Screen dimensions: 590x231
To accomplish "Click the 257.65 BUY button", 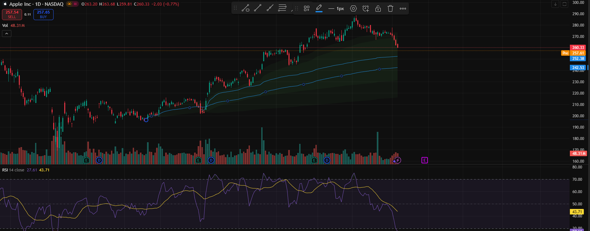I will [43, 14].
